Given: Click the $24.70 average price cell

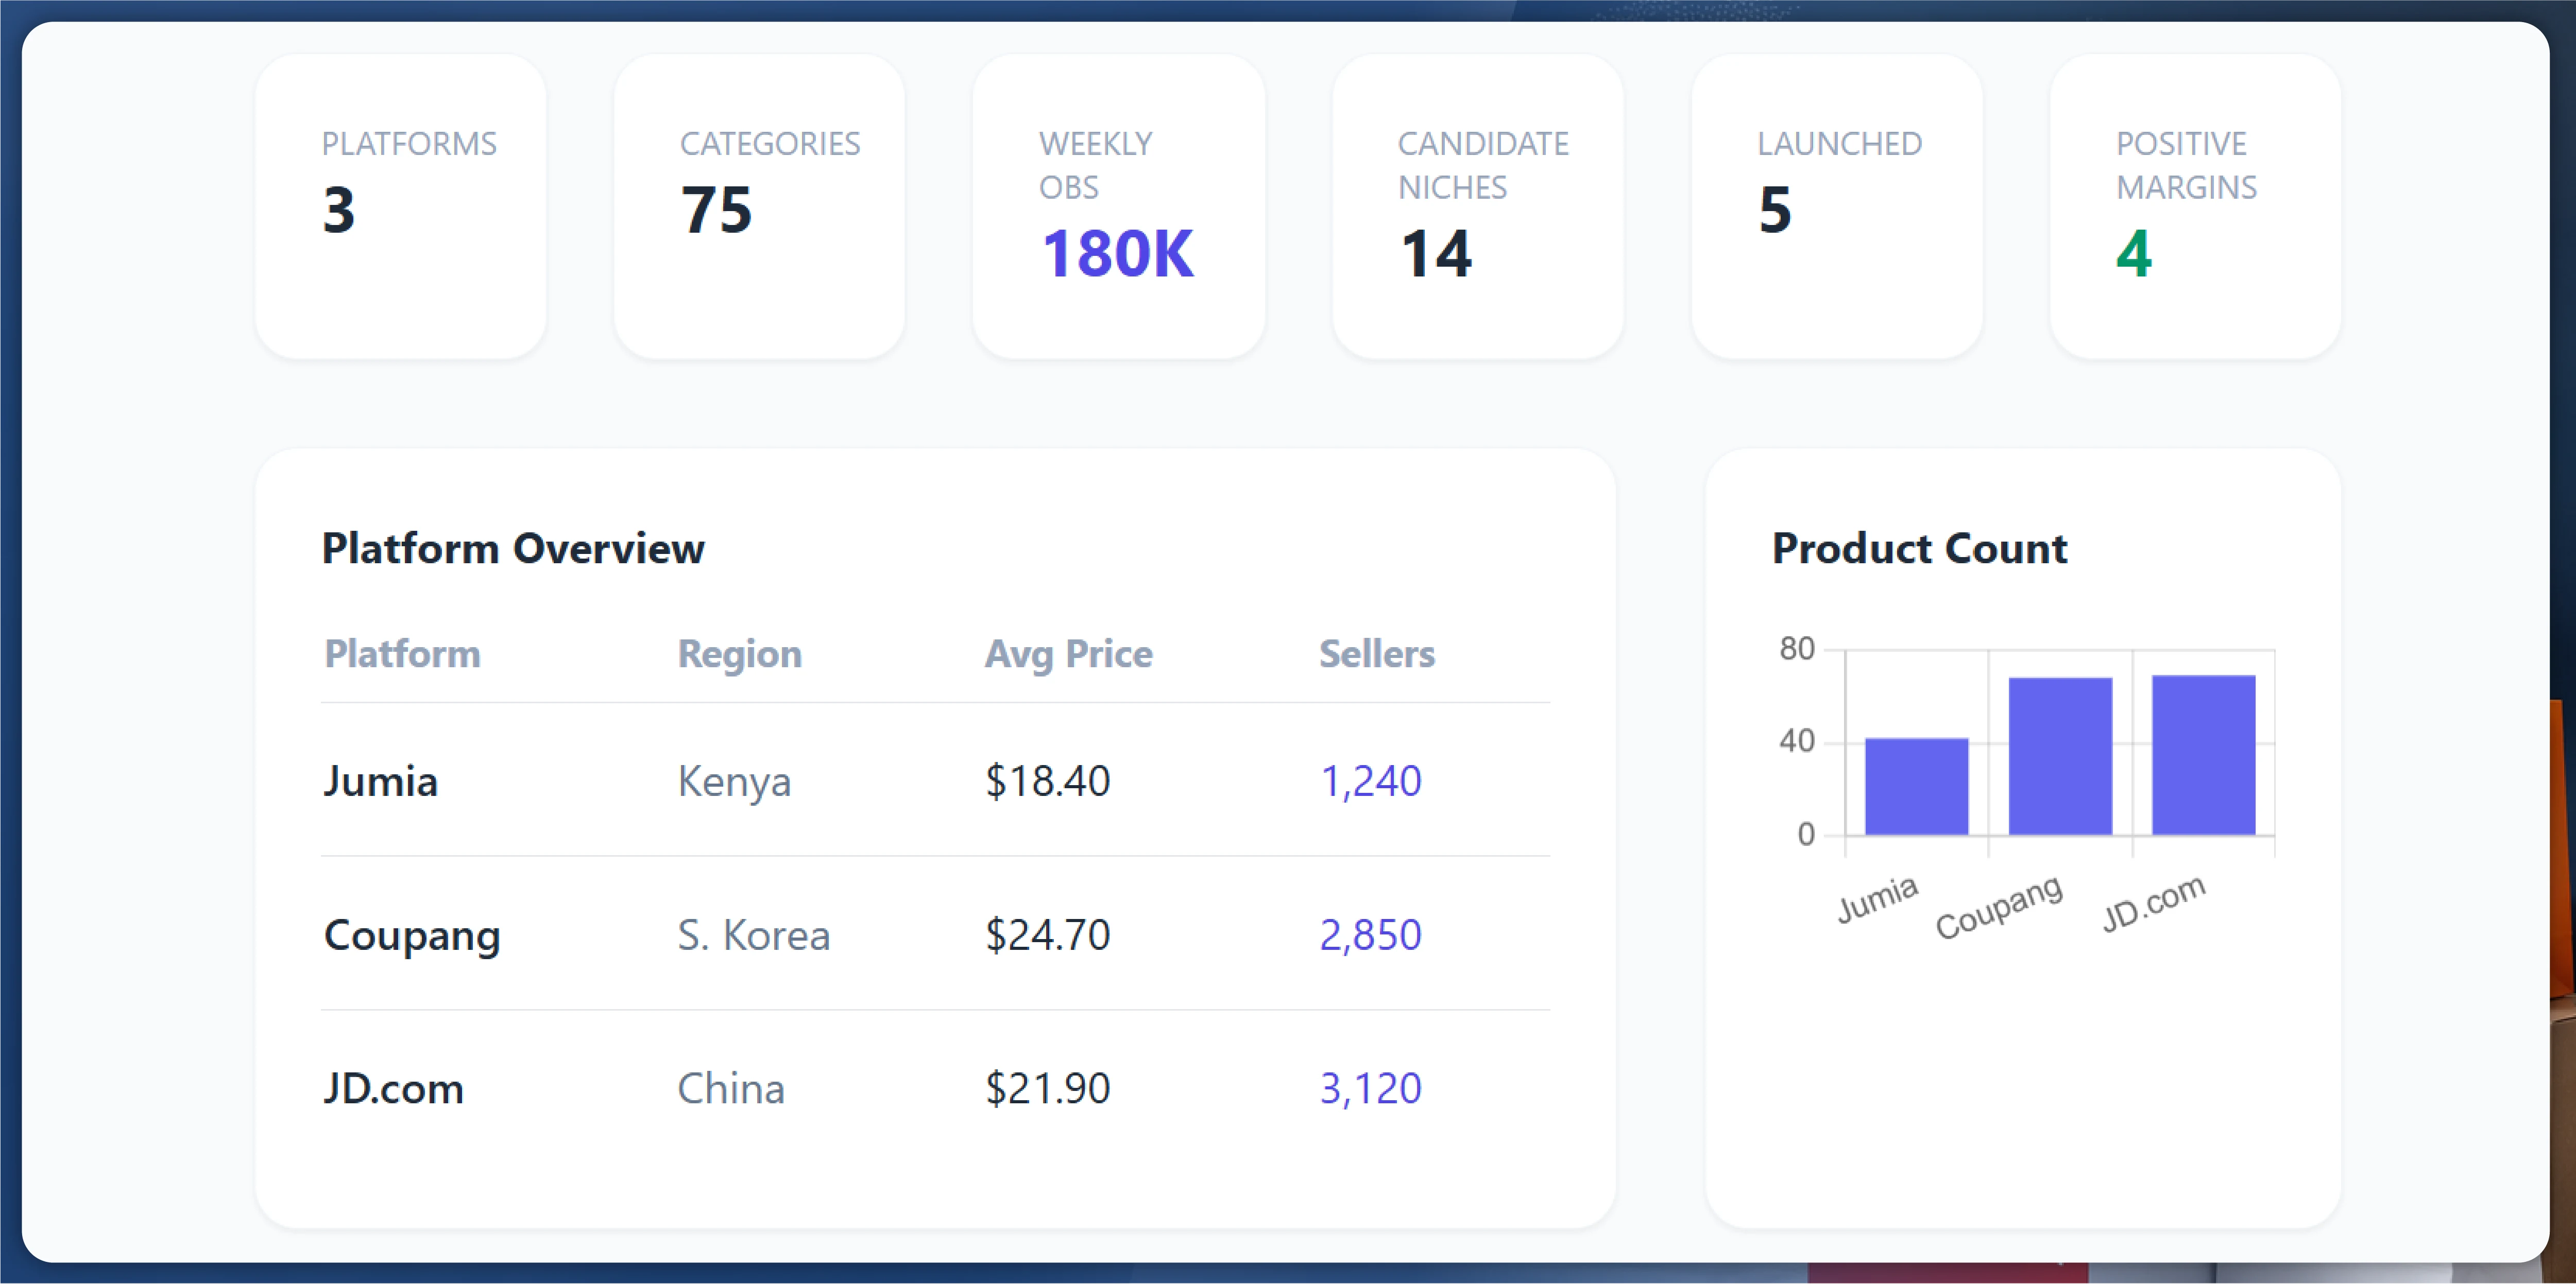Looking at the screenshot, I should tap(1048, 935).
